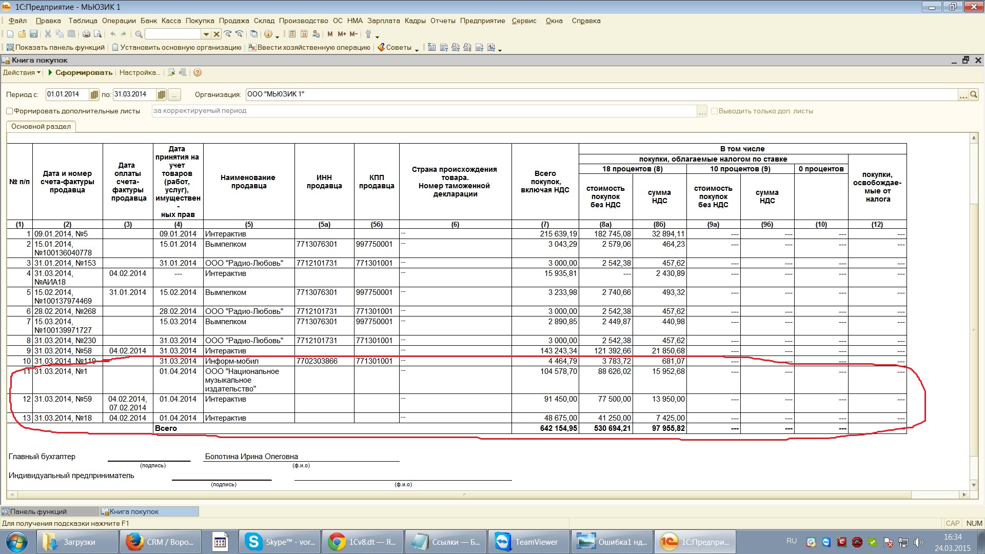Click the Print icon in toolbar

(x=86, y=34)
